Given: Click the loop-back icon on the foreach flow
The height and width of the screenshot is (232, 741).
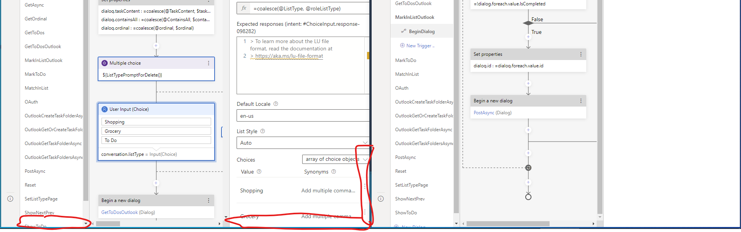Looking at the screenshot, I should 528,168.
